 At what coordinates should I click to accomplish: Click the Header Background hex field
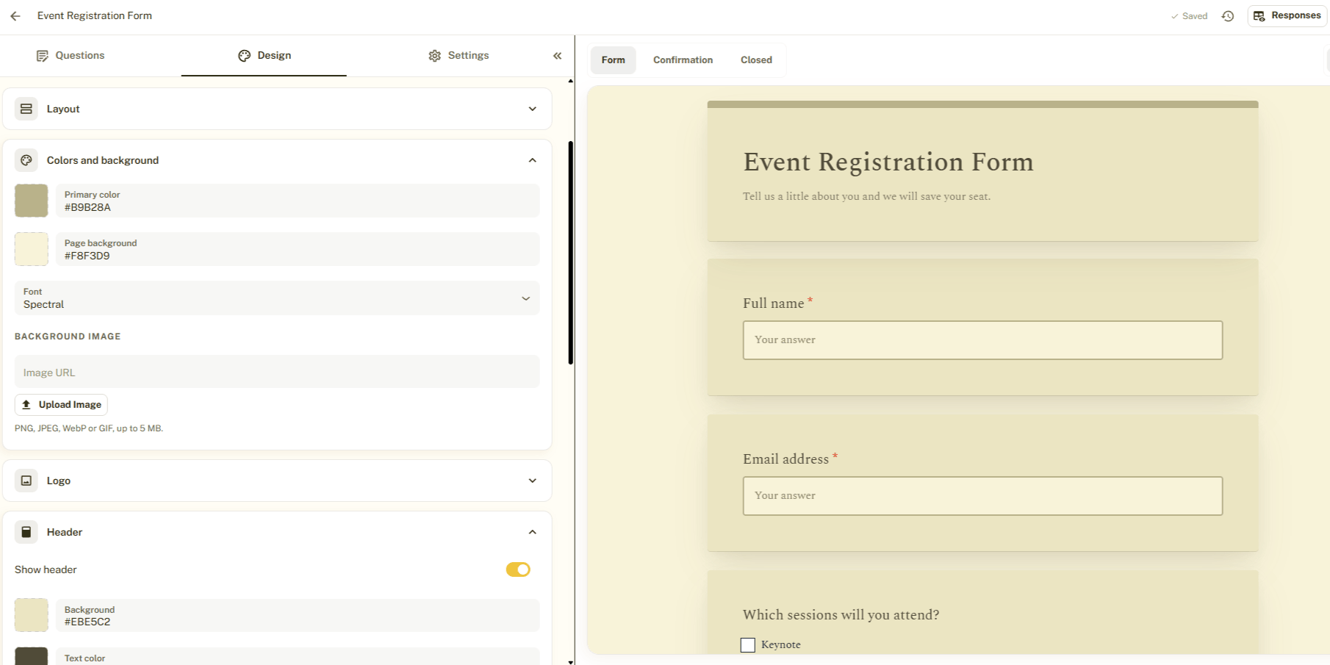[x=298, y=615]
